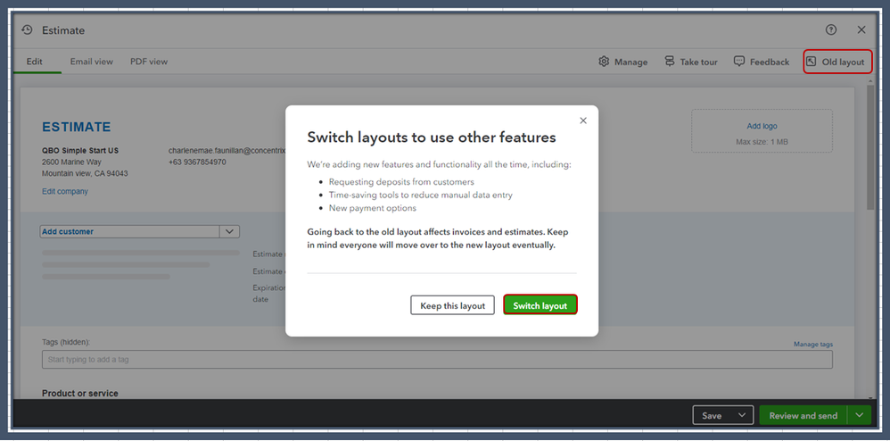
Task: Expand the Add customer dropdown arrow
Action: tap(229, 231)
